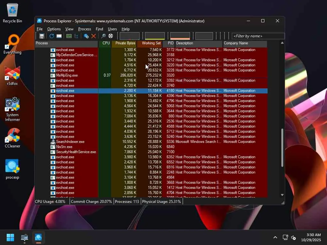Click the process list scroll up arrow

pyautogui.click(x=282, y=43)
